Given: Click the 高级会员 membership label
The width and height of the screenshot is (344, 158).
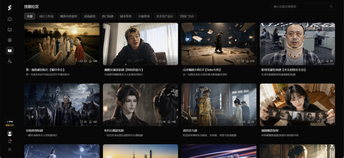Looking at the screenshot, I should click(10, 125).
